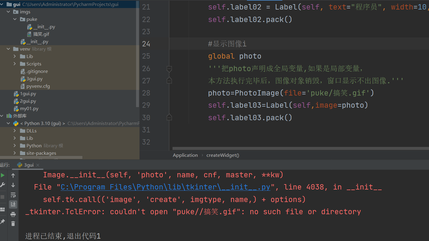Click the 'Image.__init__' traceback line
The width and height of the screenshot is (429, 241).
[x=163, y=175]
